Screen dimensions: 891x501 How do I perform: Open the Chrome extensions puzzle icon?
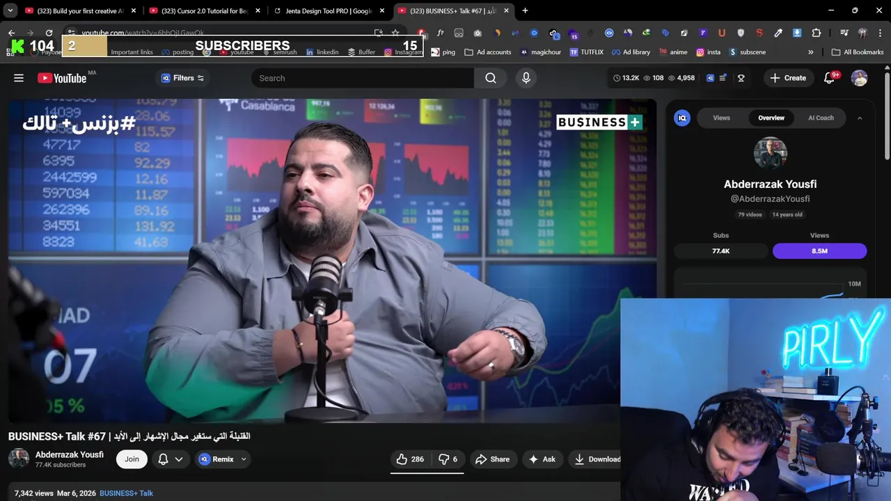(817, 33)
